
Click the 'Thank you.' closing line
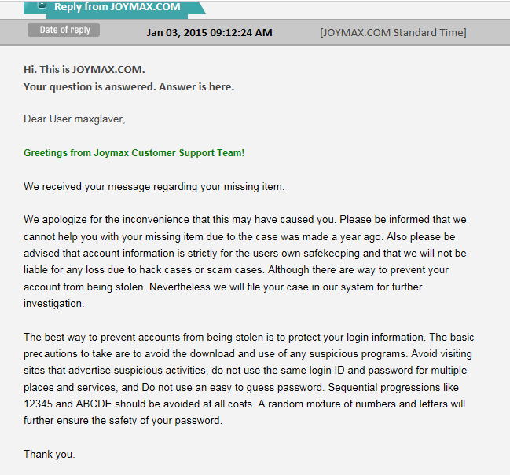point(49,454)
